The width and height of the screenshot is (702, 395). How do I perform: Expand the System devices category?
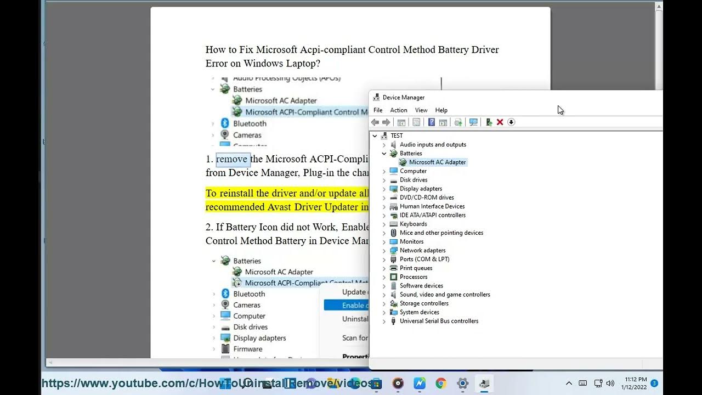[384, 312]
